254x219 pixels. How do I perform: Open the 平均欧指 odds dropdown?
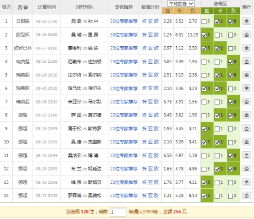point(181,4)
